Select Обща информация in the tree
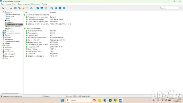183x103 pixels. pos(13,14)
